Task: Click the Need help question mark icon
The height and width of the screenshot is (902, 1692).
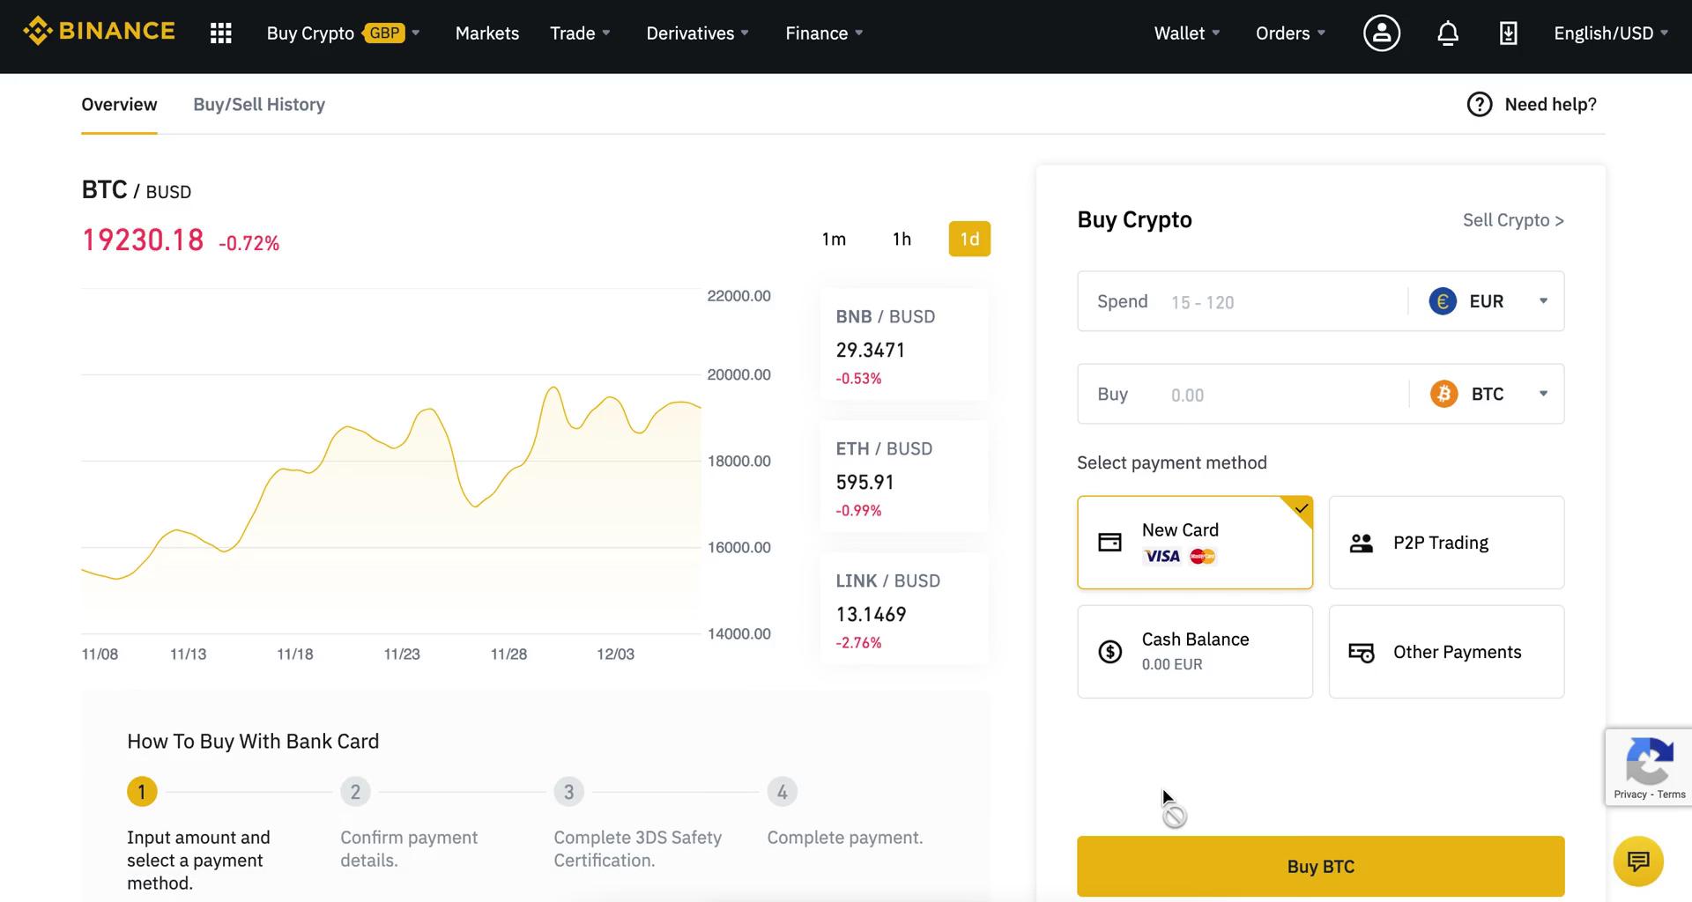Action: 1479,104
